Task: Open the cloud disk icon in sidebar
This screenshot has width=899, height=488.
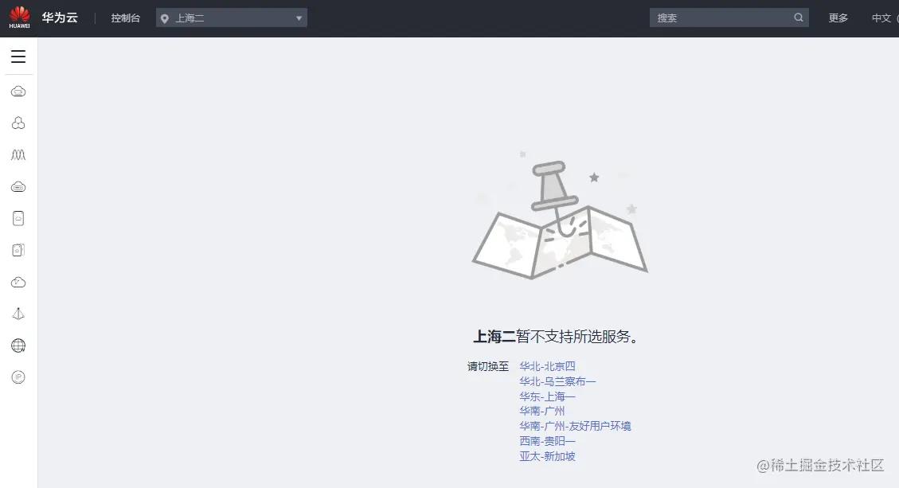Action: coord(18,187)
